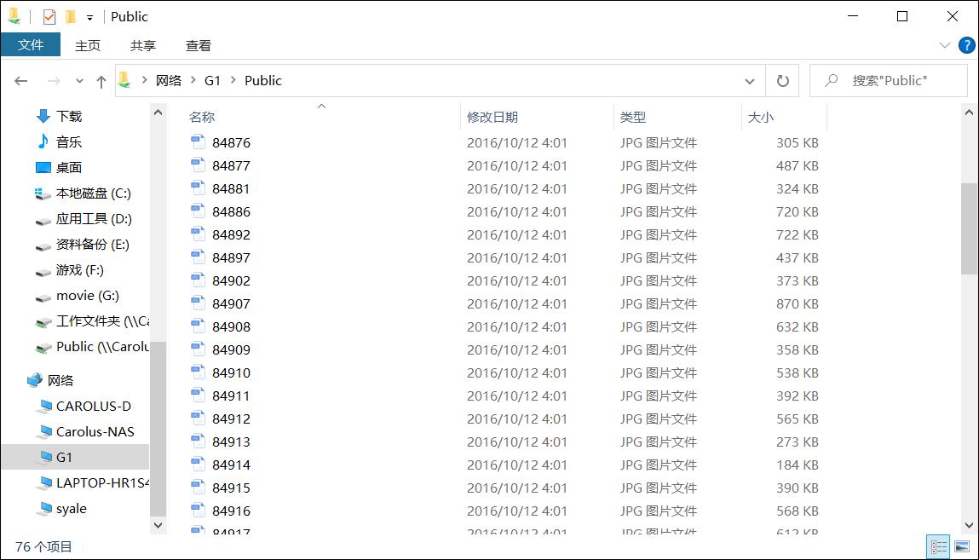This screenshot has width=979, height=560.
Task: Click the search Public input field
Action: coord(889,80)
